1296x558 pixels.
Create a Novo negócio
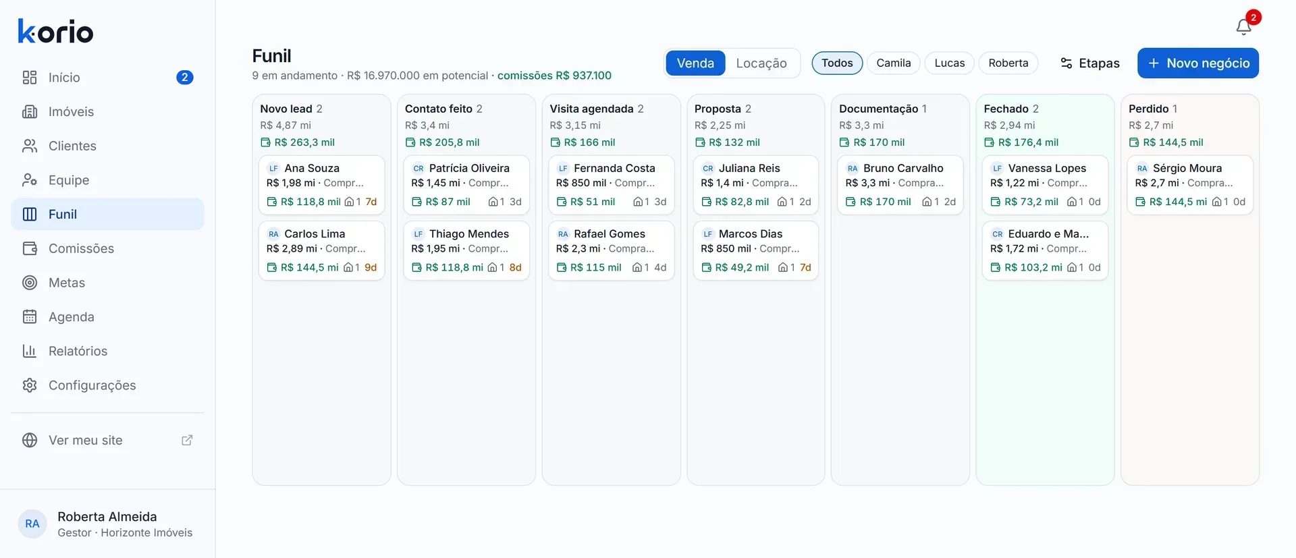(x=1198, y=63)
